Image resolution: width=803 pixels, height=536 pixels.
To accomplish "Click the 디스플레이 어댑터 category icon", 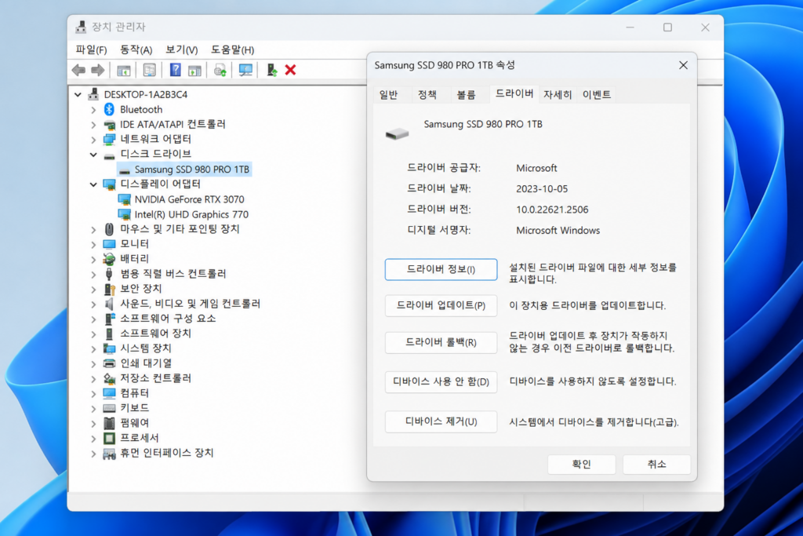I will pyautogui.click(x=109, y=184).
